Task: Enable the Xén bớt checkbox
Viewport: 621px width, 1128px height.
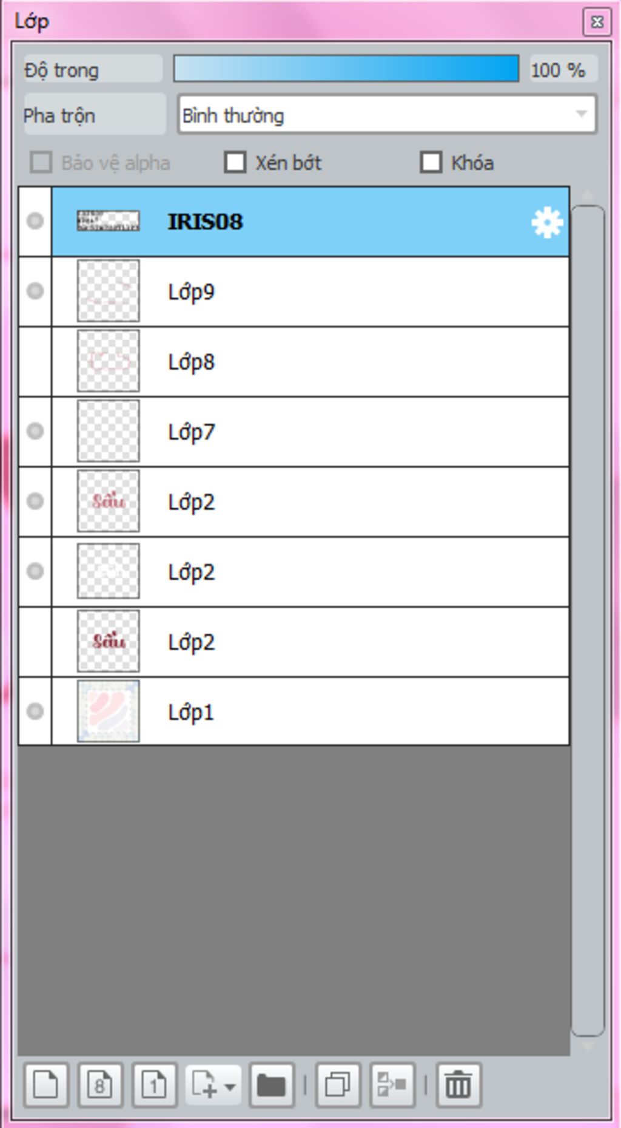Action: [235, 163]
